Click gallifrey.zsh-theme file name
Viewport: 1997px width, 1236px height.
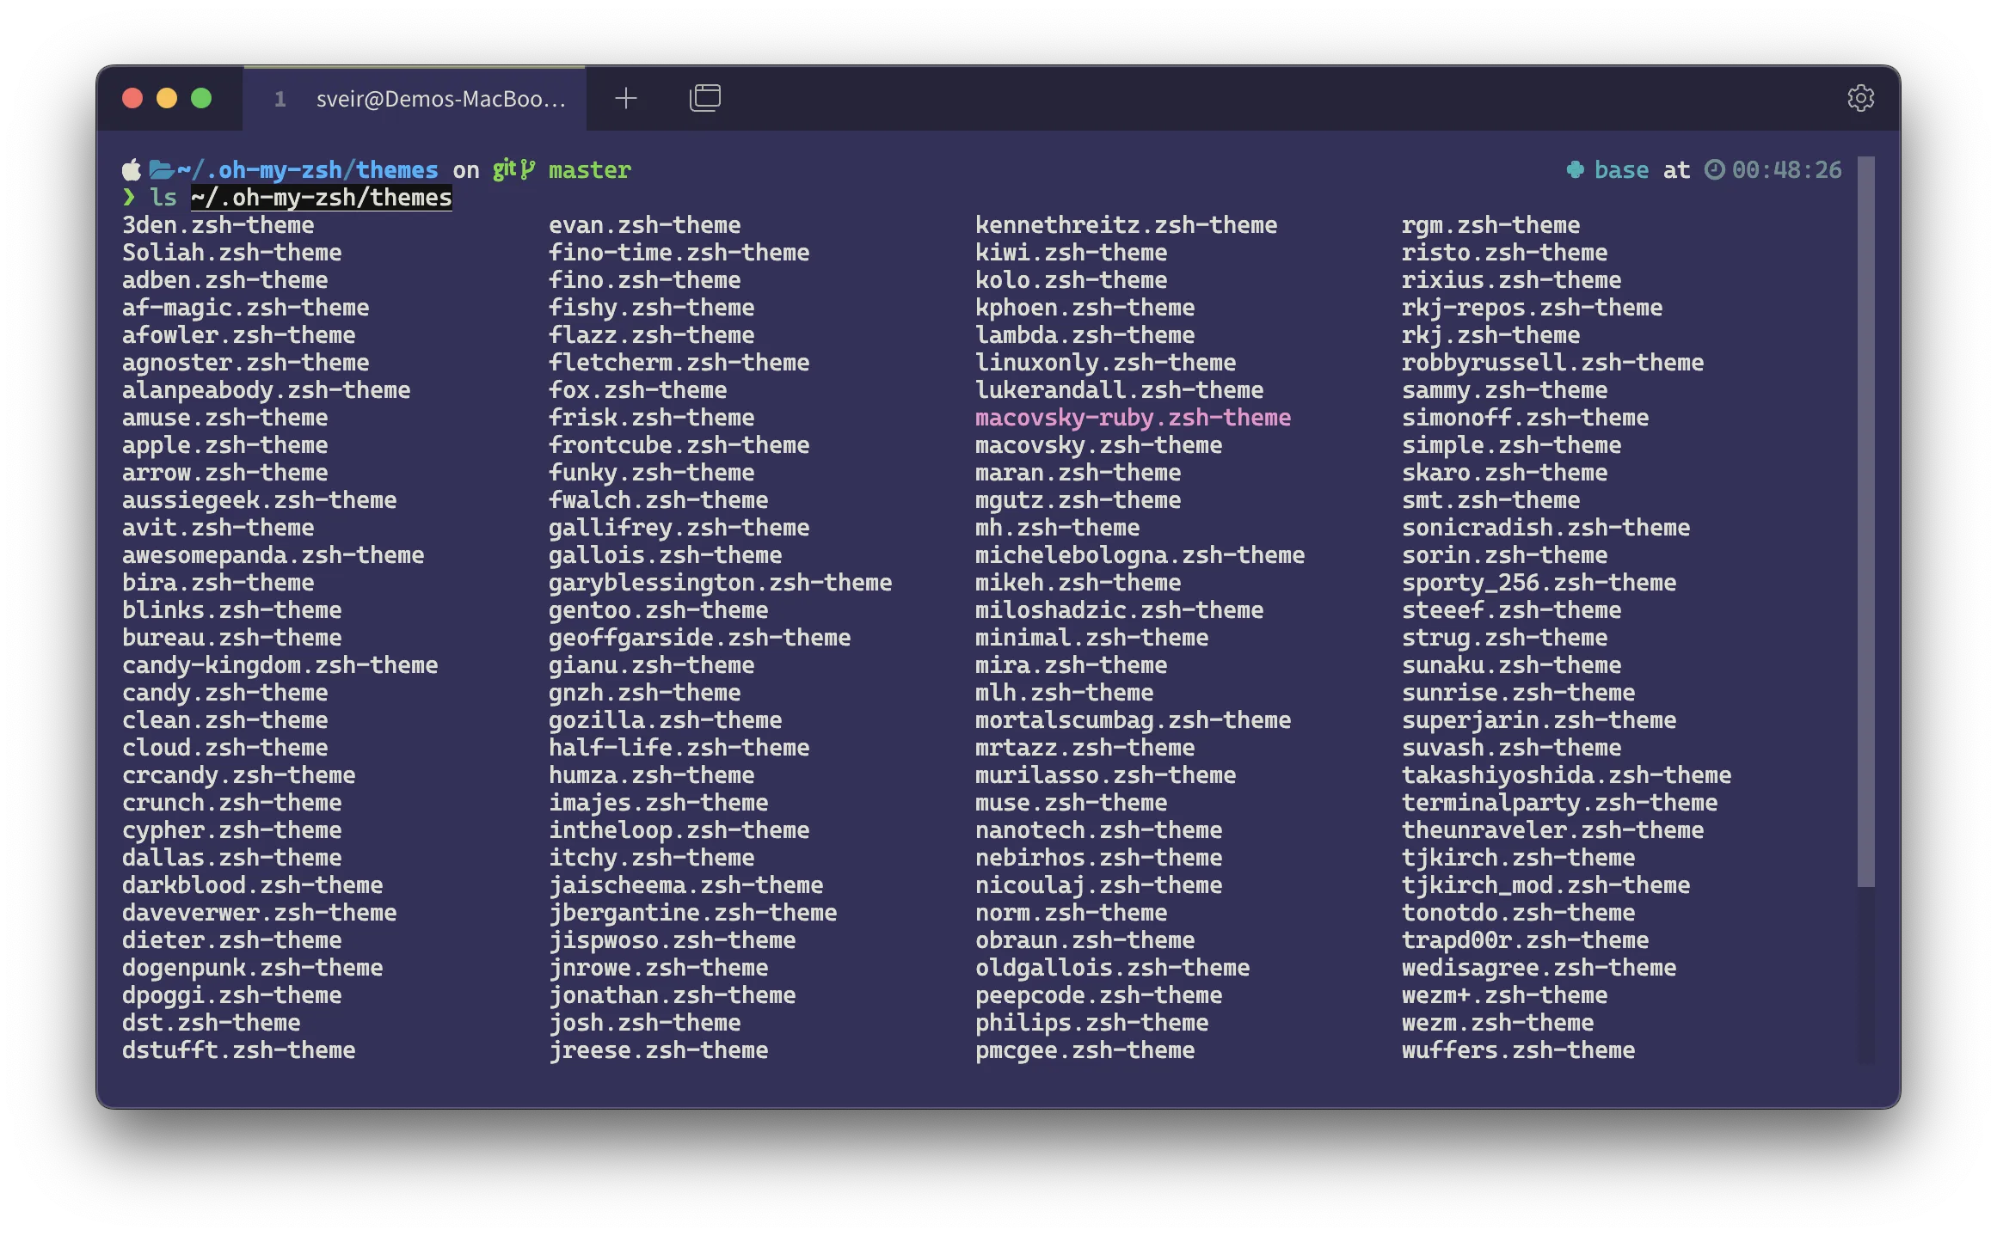point(679,528)
